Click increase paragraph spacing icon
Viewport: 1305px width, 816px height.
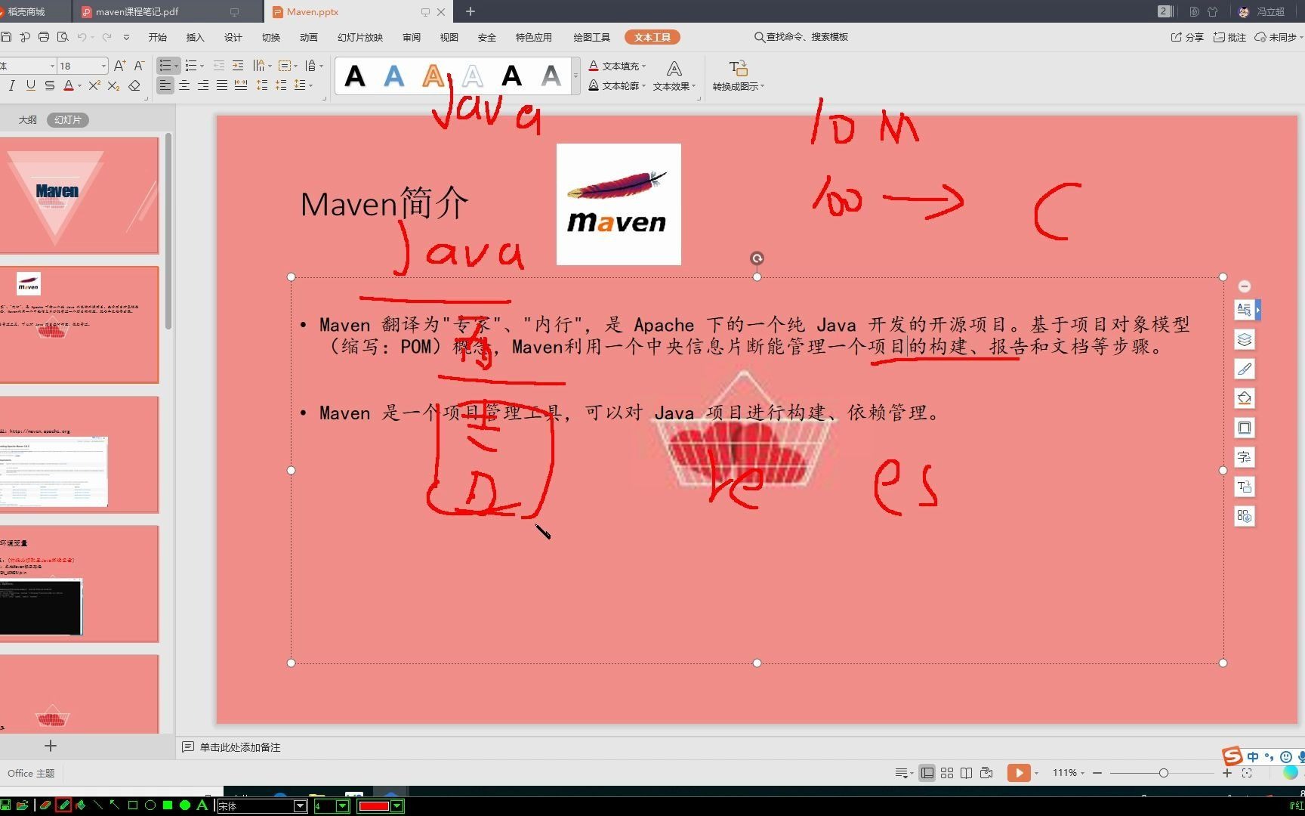pos(262,85)
